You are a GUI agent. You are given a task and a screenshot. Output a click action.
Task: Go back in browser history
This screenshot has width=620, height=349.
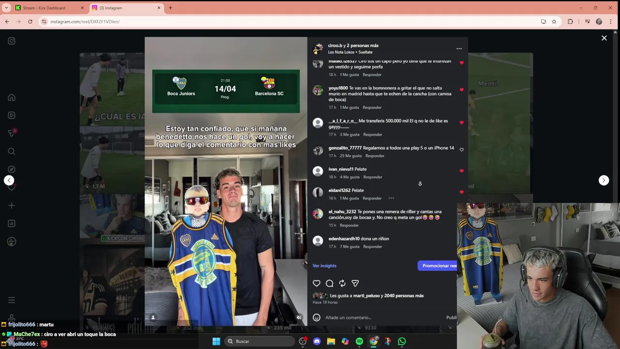point(7,21)
